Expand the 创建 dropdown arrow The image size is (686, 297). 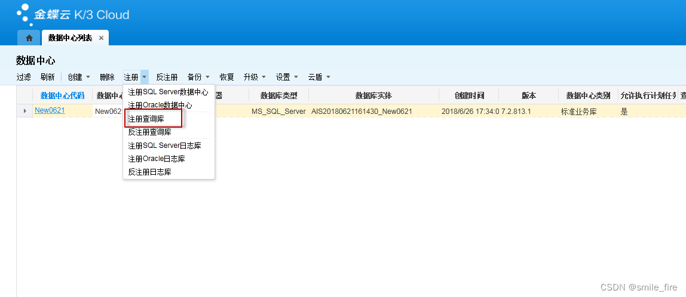88,77
